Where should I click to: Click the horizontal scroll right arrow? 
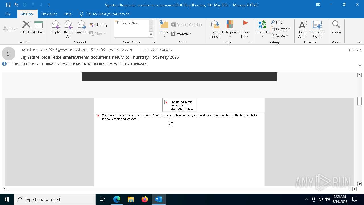354,189
